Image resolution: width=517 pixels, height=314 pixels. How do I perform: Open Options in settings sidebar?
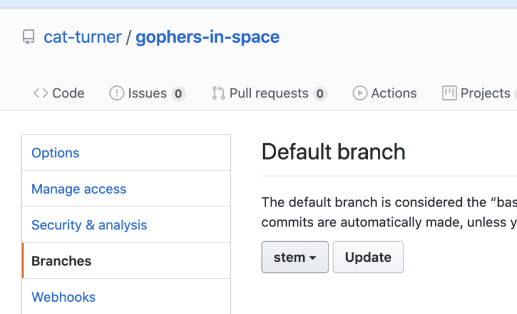tap(126, 153)
